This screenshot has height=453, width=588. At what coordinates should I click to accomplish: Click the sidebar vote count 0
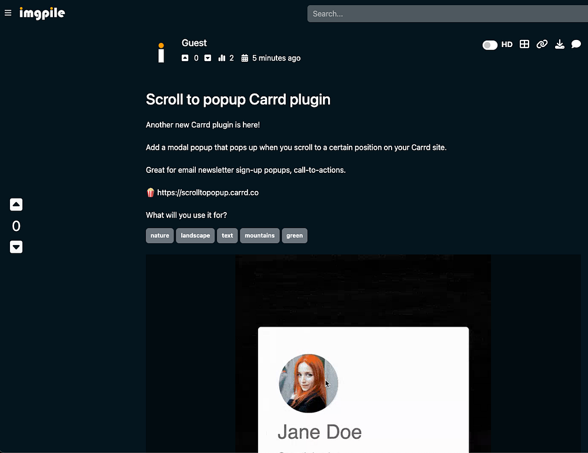pyautogui.click(x=16, y=226)
